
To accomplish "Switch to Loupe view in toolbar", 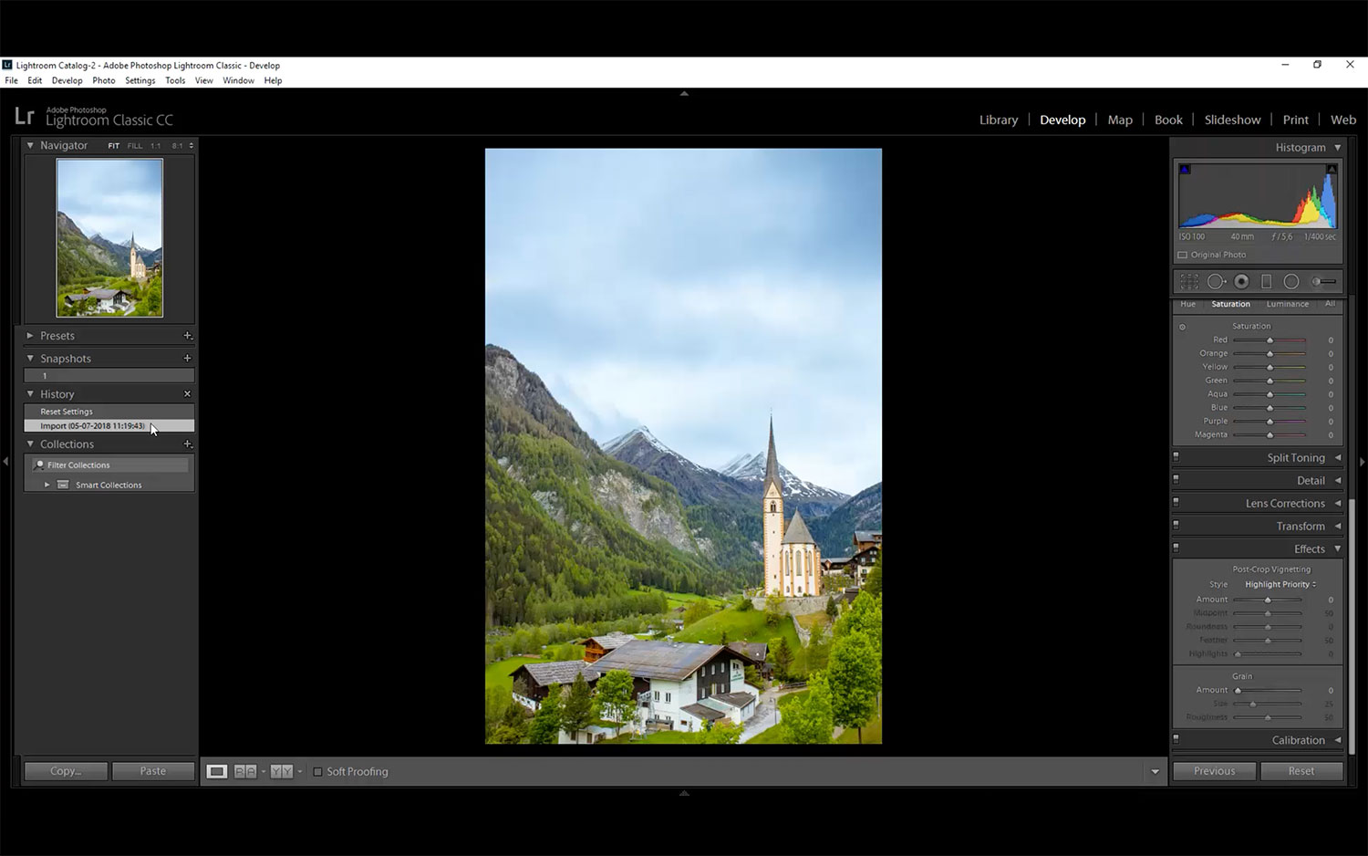I will point(216,772).
